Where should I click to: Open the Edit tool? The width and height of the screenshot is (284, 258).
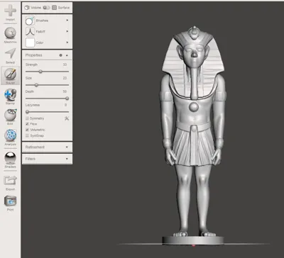click(x=10, y=117)
